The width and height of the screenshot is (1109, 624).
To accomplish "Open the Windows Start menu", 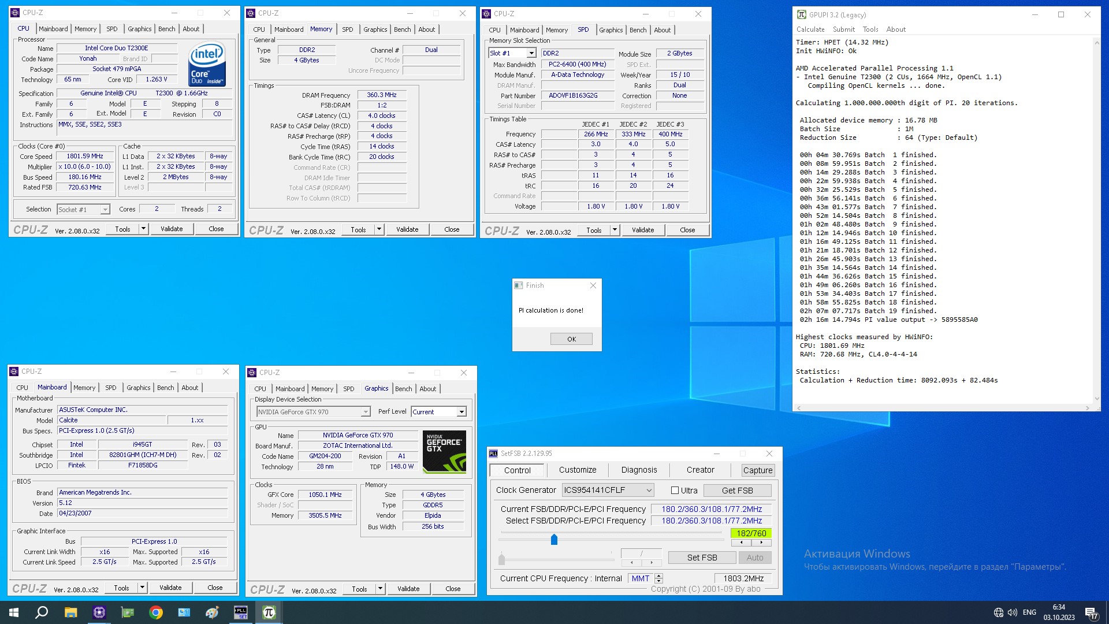I will (14, 612).
